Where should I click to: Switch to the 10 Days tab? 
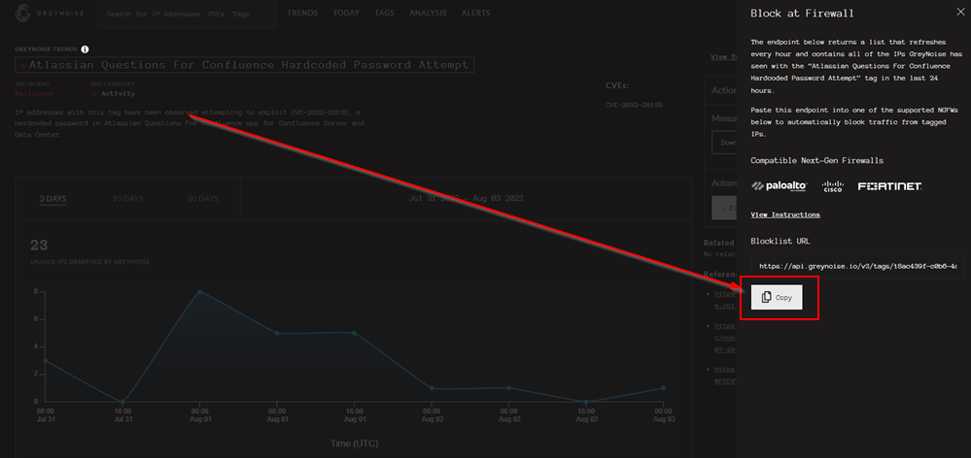click(x=127, y=199)
